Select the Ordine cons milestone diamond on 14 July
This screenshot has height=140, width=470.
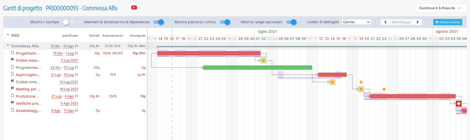tap(332, 82)
